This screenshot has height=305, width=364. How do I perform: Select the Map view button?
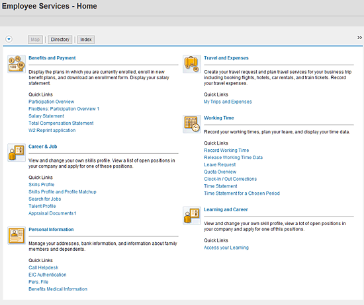coord(35,40)
